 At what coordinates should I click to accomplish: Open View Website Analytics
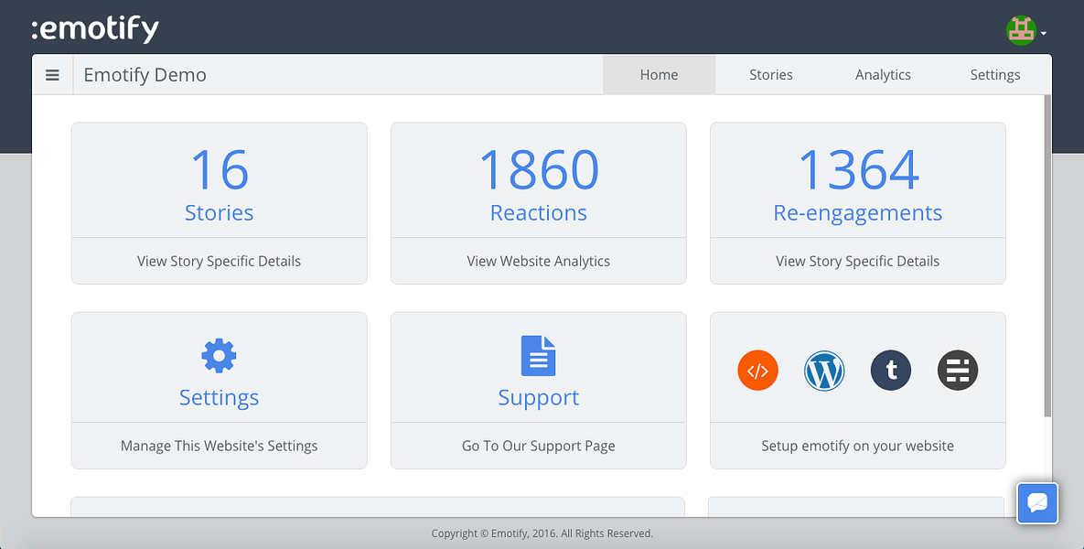pyautogui.click(x=539, y=262)
